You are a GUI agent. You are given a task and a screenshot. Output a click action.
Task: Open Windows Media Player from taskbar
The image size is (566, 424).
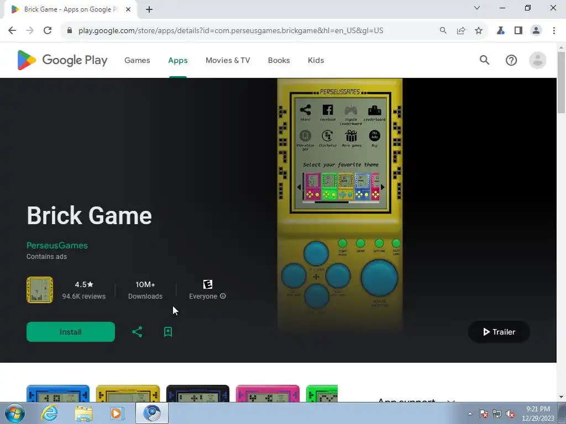(x=117, y=413)
